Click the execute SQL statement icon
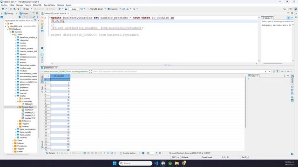Image resolution: width=298 pixels, height=167 pixels. 42,18
